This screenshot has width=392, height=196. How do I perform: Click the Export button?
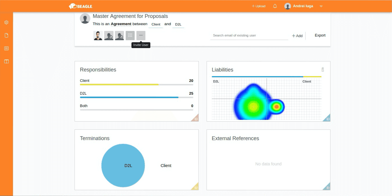[x=320, y=35]
